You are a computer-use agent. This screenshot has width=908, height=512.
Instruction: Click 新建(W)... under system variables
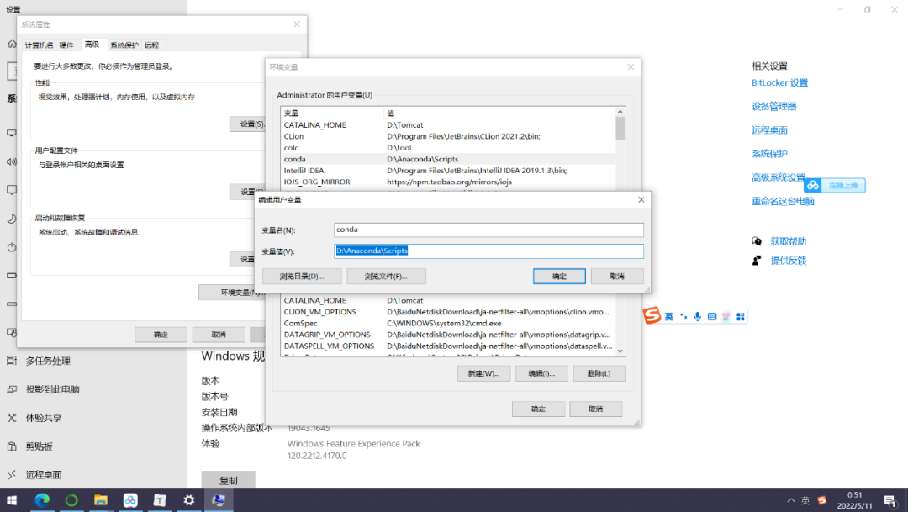coord(483,373)
